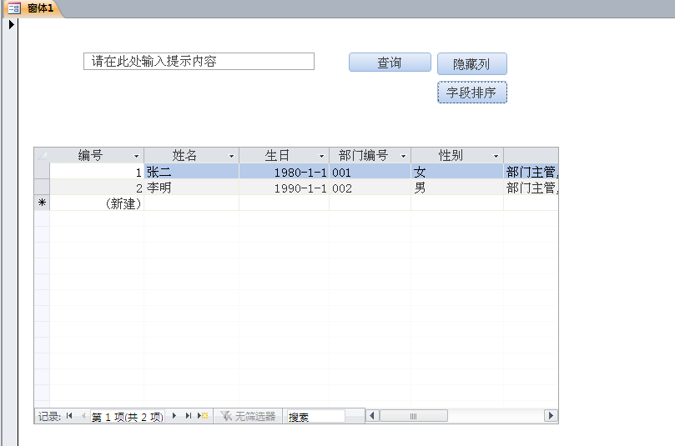Click the 1990-1-1 birthday cell

[285, 187]
